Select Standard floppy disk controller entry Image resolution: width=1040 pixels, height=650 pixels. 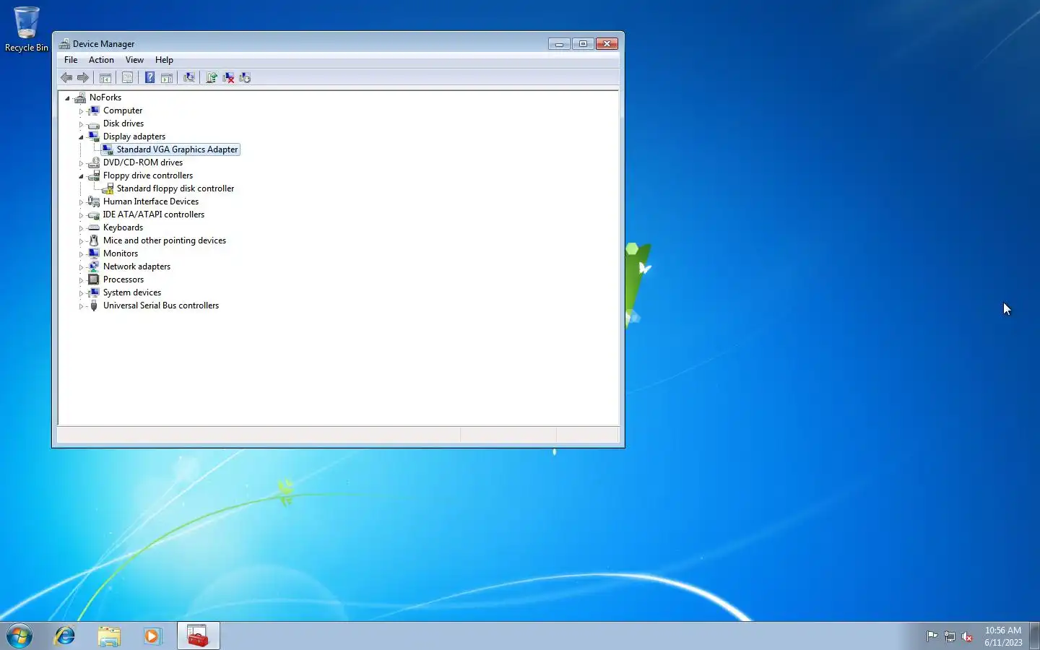click(x=175, y=188)
